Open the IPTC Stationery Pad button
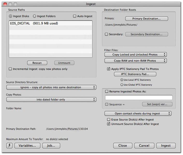 135,74
